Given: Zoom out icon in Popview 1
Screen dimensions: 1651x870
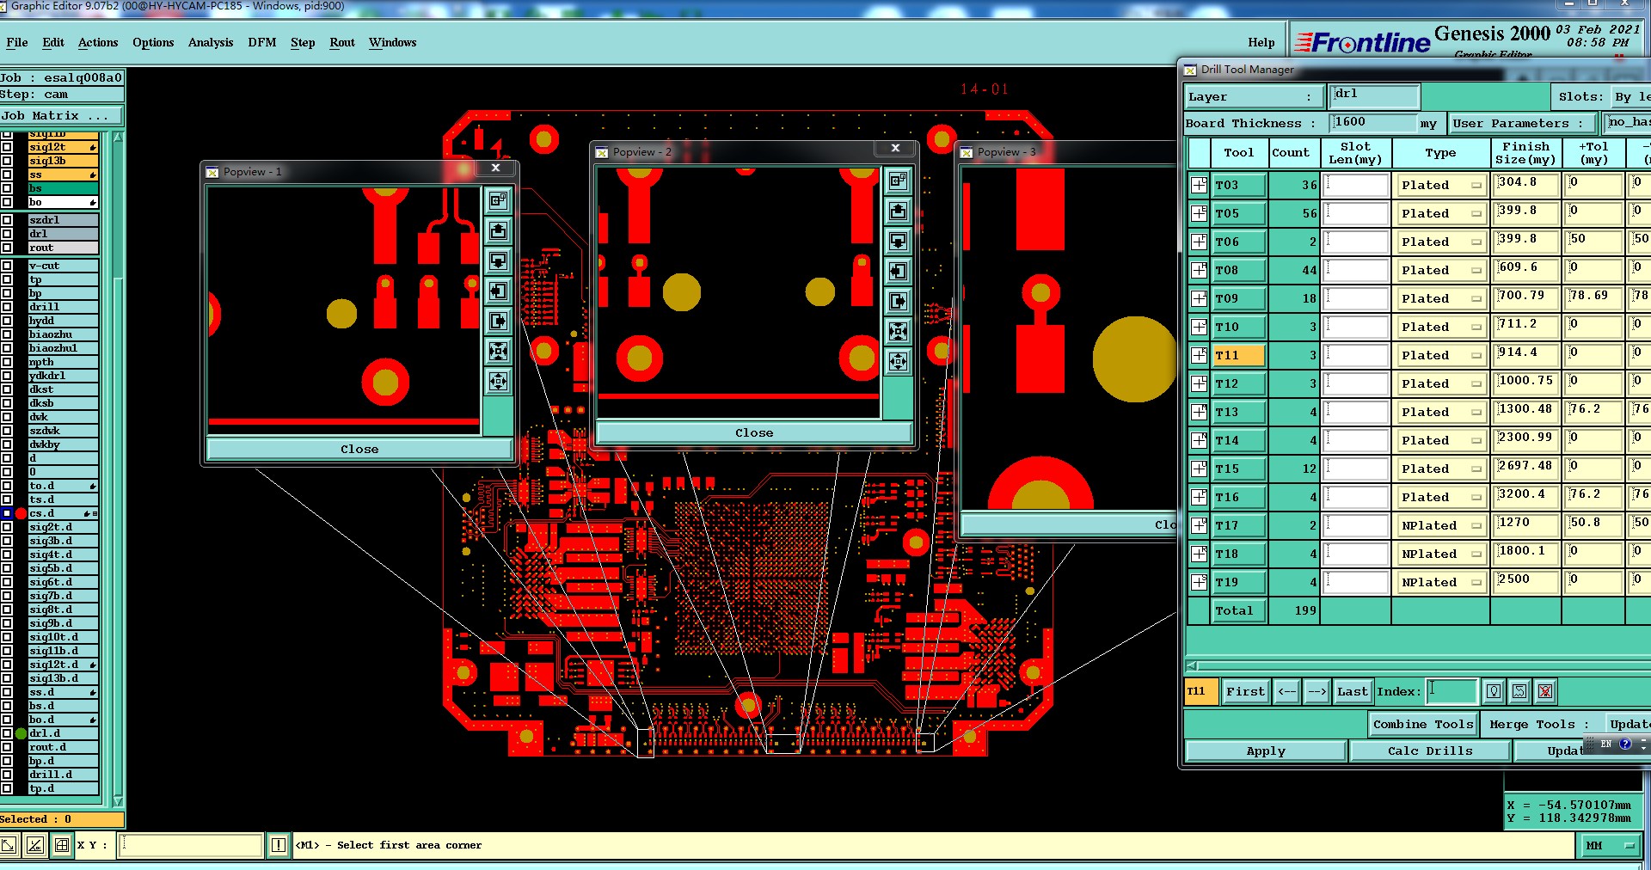Looking at the screenshot, I should [x=498, y=381].
